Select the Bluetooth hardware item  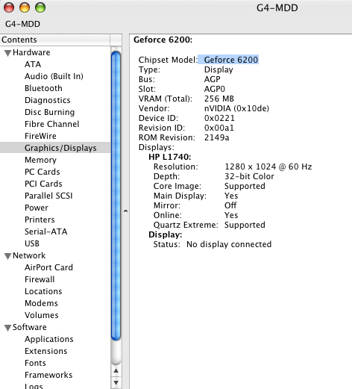click(x=43, y=88)
